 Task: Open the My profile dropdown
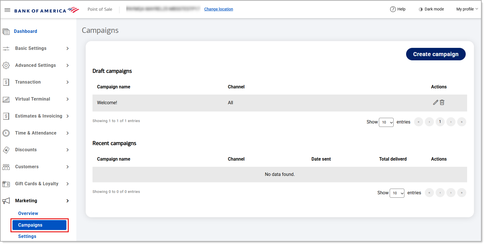[467, 9]
